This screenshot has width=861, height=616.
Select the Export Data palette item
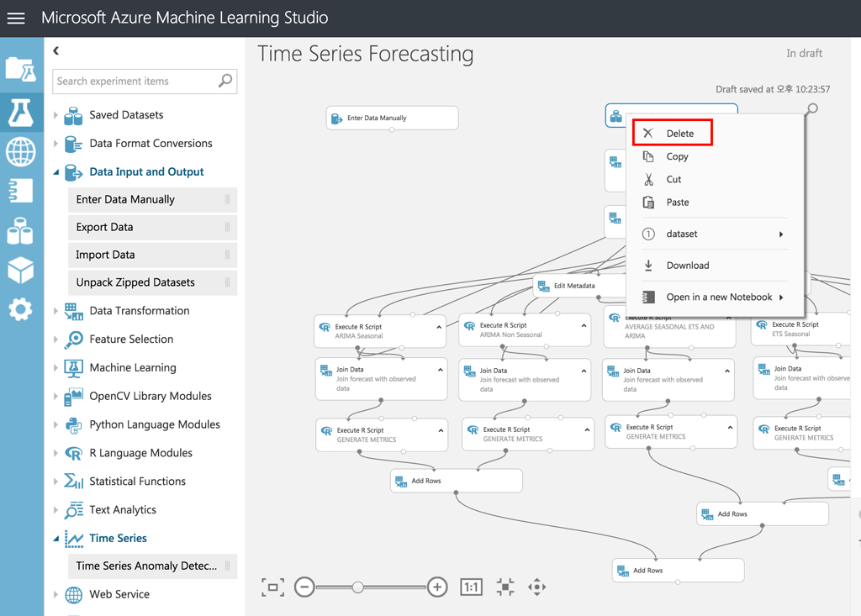(x=153, y=227)
